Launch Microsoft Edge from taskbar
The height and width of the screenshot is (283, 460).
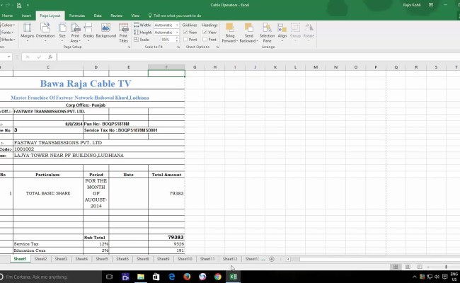point(172,277)
